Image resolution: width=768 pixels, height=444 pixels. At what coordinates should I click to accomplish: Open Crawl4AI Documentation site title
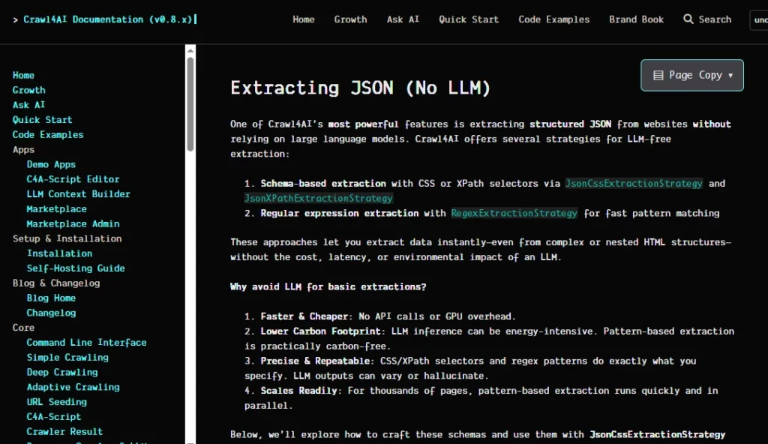[108, 19]
